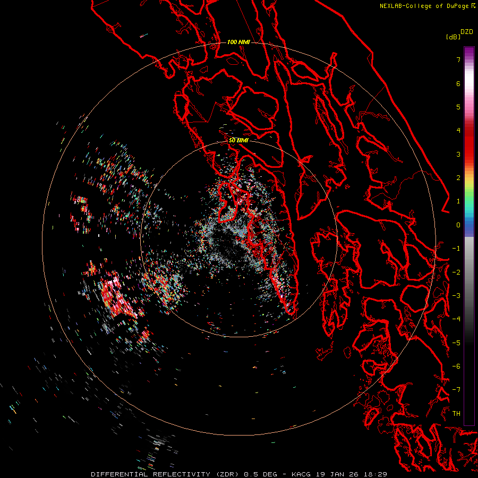Click the KACG station identifier
478x478 pixels.
click(301, 474)
